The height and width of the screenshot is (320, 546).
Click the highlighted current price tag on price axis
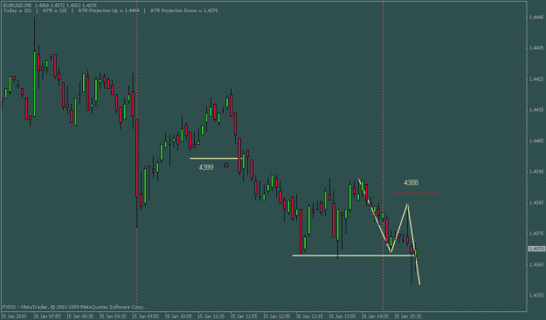click(x=536, y=249)
